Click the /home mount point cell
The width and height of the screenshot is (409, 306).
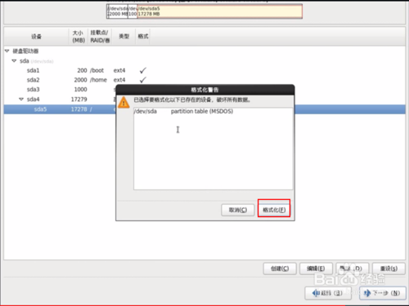coord(98,80)
